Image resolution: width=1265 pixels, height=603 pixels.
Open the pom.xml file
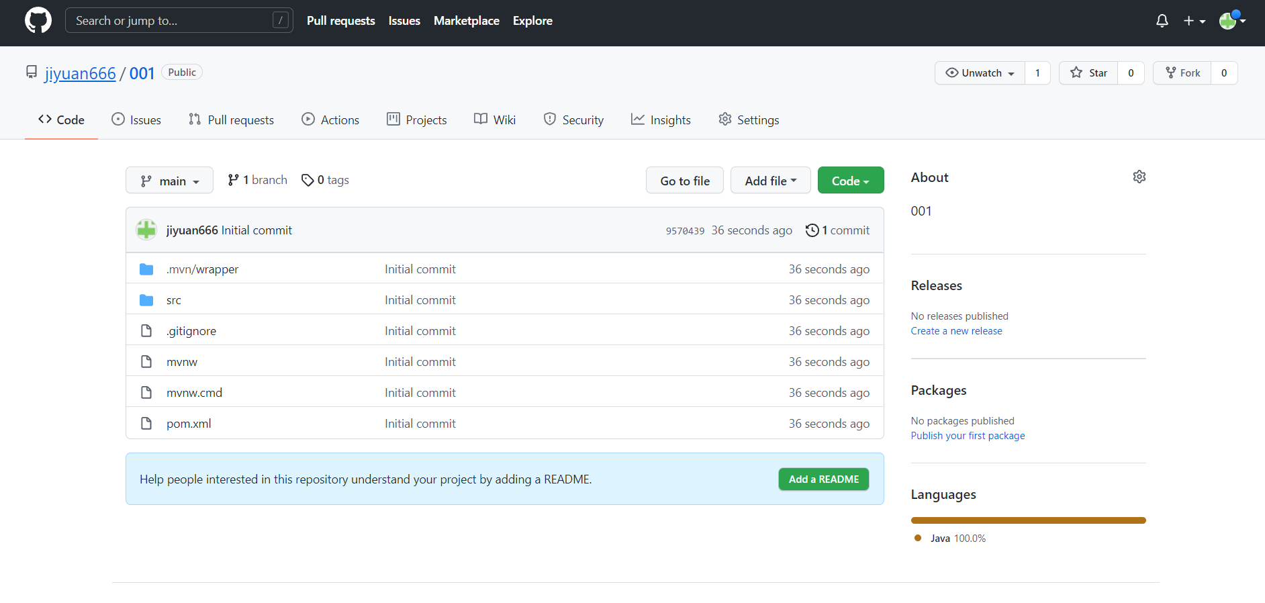189,424
